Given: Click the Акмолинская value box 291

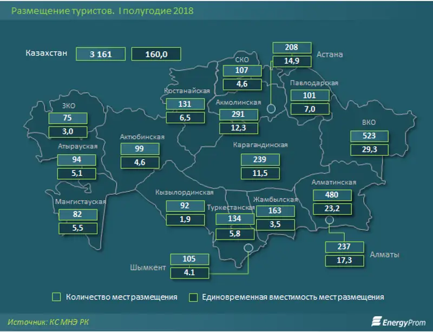Looking at the screenshot, I should [238, 114].
